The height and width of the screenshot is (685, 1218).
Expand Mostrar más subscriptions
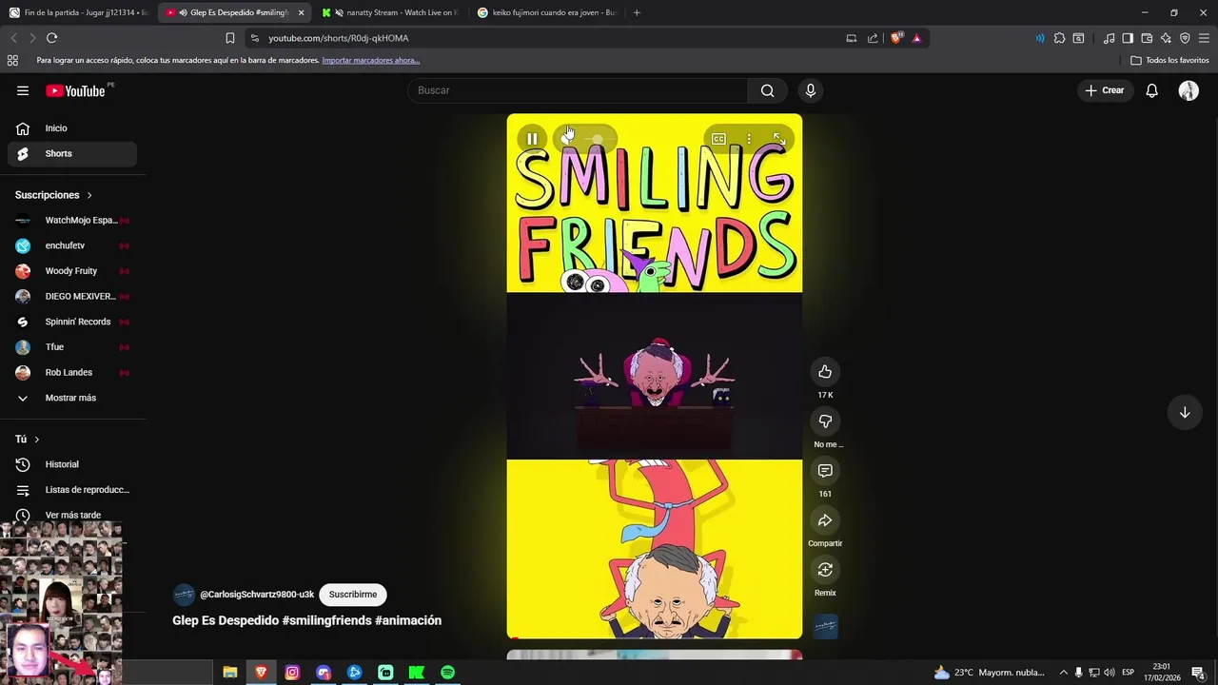[72, 398]
